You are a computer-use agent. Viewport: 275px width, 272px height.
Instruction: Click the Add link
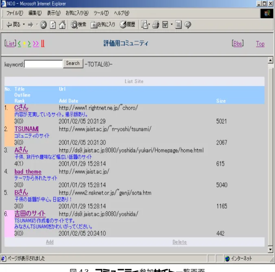(x=50, y=242)
